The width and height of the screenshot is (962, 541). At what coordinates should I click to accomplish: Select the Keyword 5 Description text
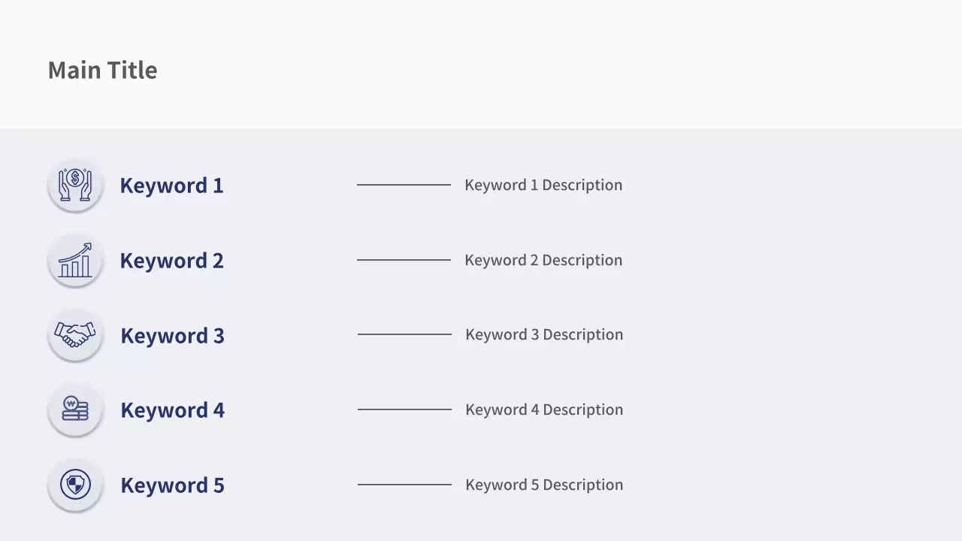[x=544, y=485]
